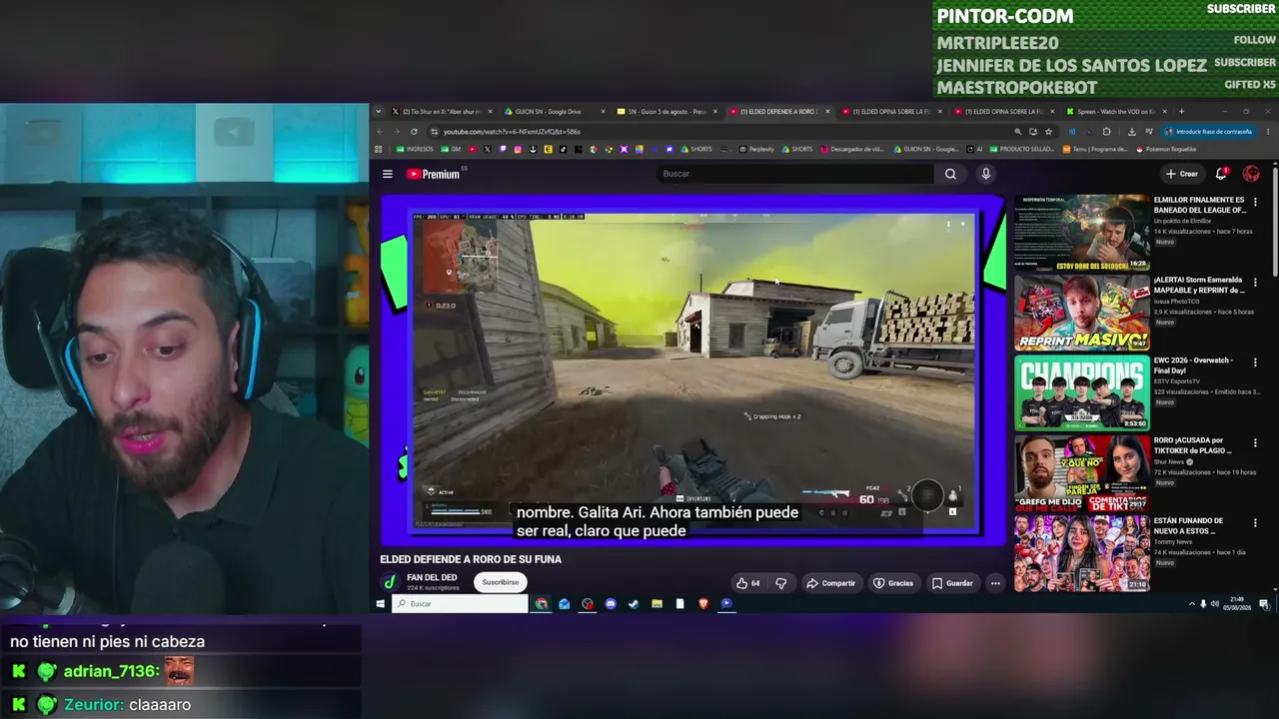The height and width of the screenshot is (719, 1279).
Task: Open ESTÁN FUNANDO video thumbnail
Action: coord(1081,553)
